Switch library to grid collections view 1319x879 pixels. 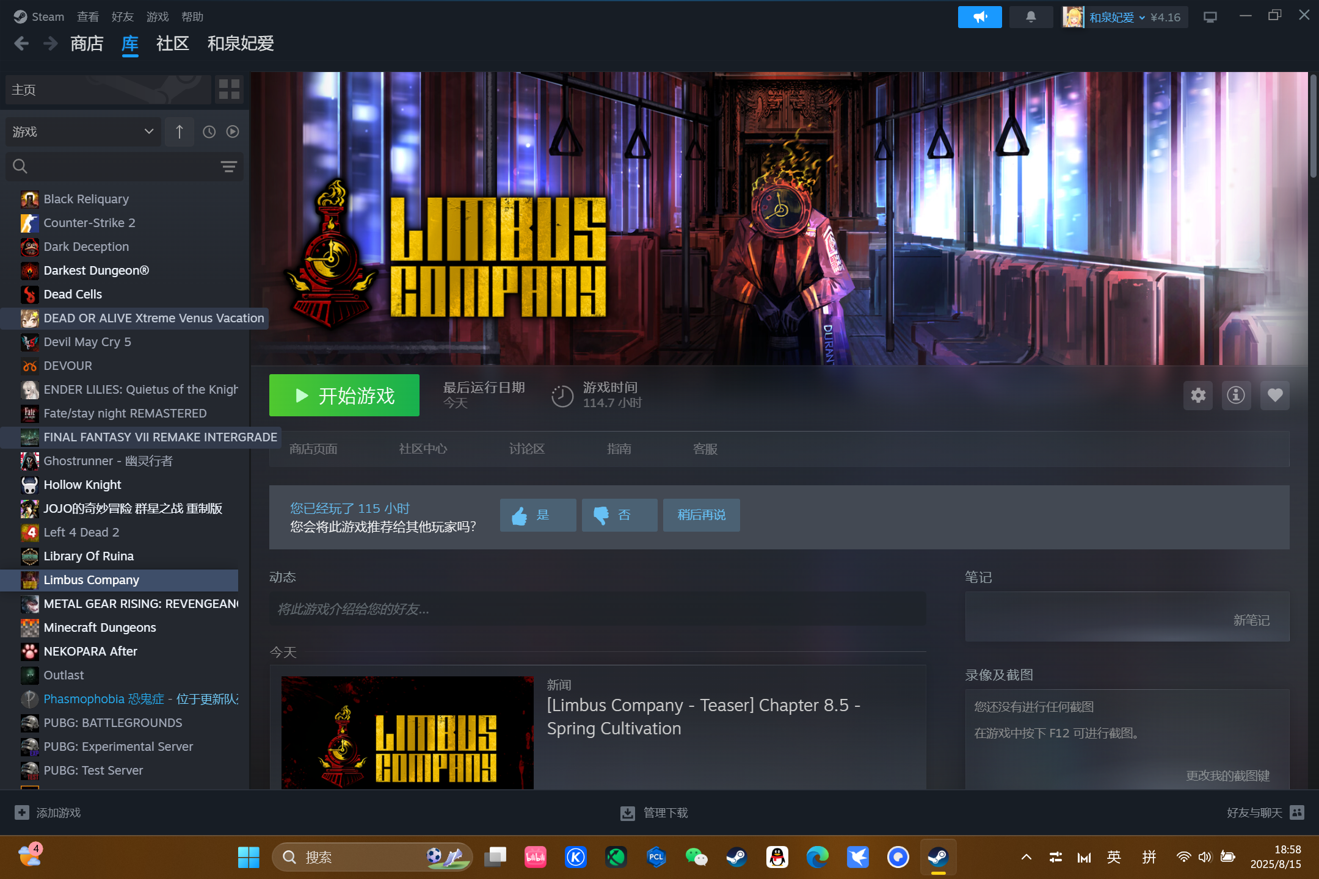[x=229, y=90]
